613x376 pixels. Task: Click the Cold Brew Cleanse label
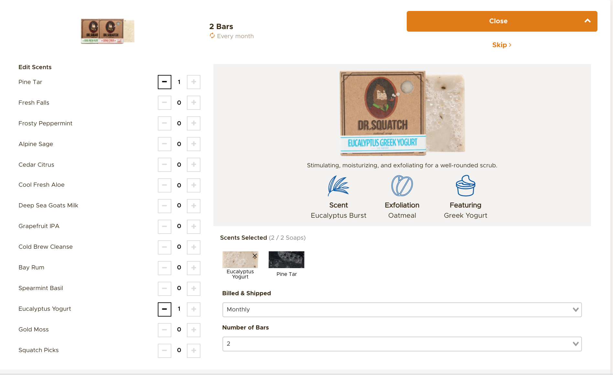(46, 247)
